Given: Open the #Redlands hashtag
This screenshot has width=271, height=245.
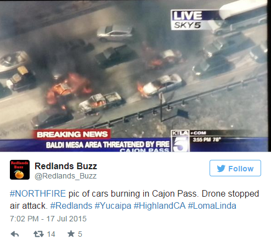Looking at the screenshot, I should coord(71,205).
